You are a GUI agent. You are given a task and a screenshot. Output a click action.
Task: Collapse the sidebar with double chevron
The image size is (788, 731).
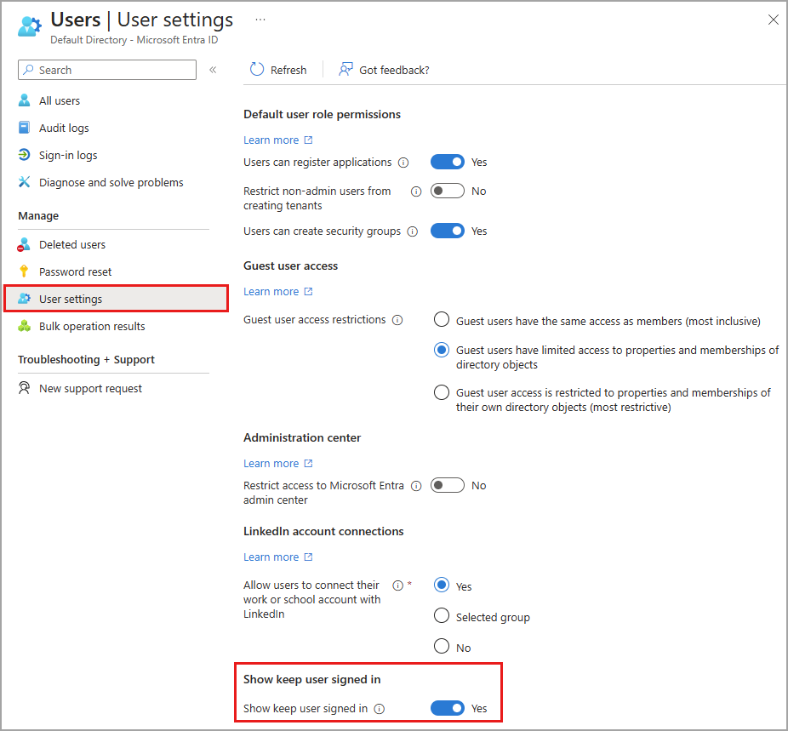(213, 70)
